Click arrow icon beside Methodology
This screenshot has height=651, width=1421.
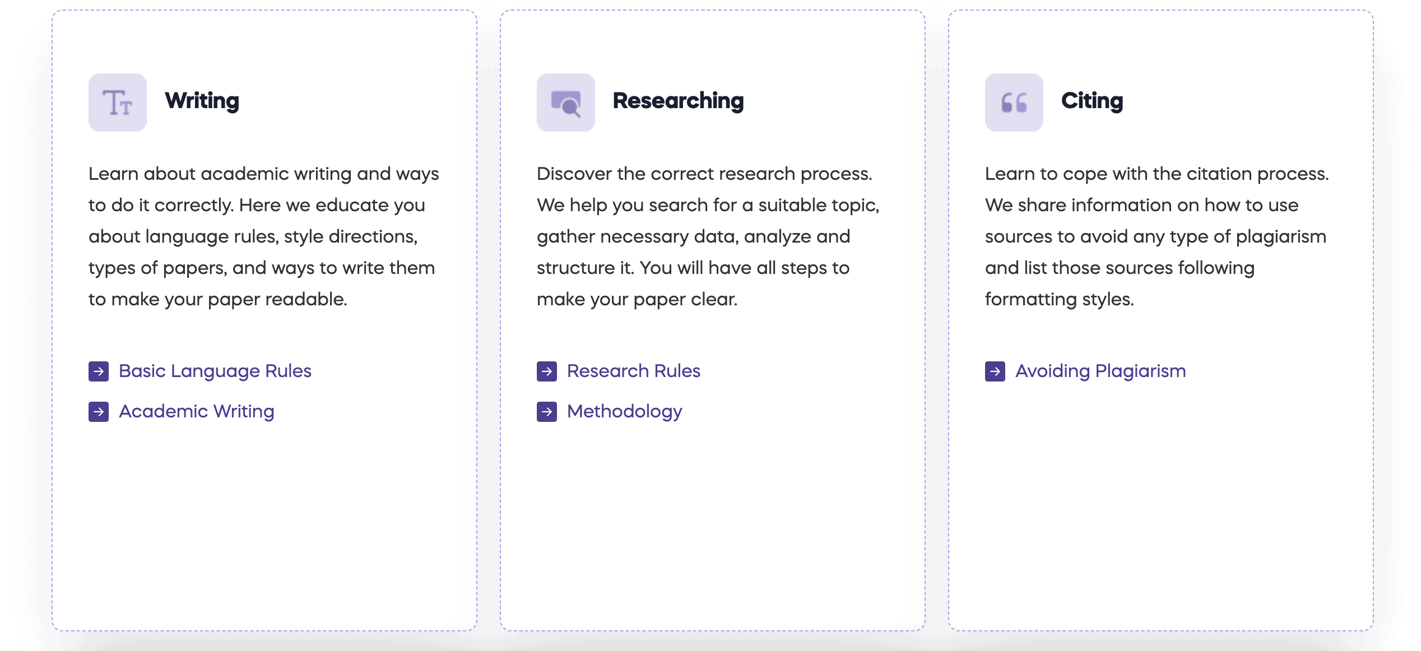click(547, 412)
